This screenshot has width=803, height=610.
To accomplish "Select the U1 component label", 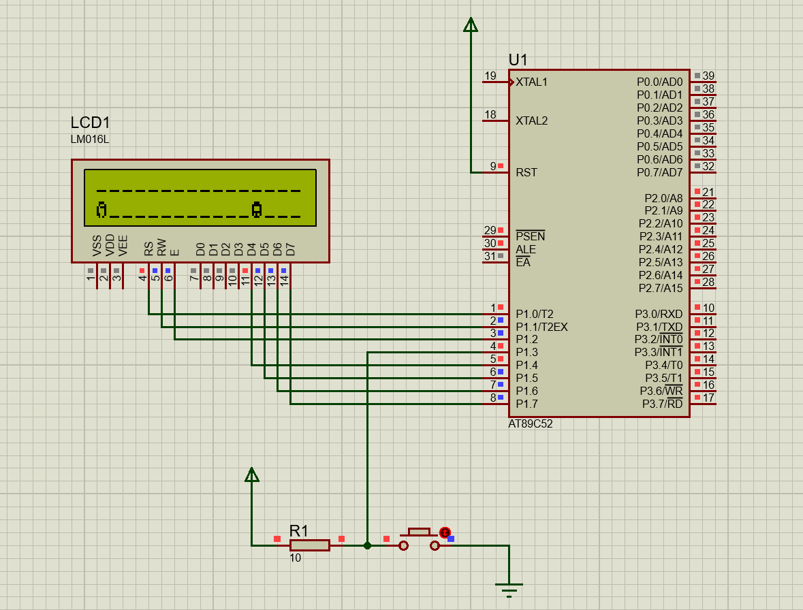I will coord(518,60).
